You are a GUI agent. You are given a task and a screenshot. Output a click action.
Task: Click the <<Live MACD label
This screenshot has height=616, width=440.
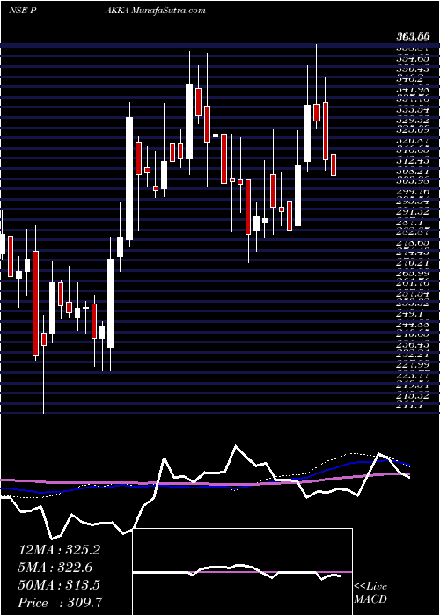370,592
